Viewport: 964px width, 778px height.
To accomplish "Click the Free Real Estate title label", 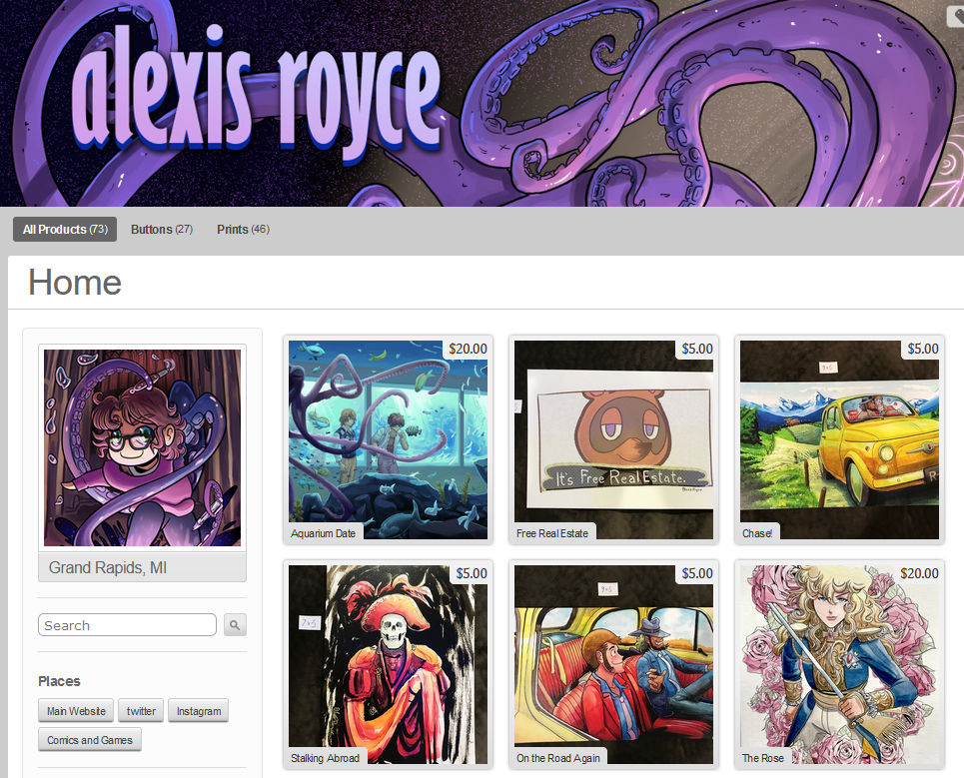I will click(x=552, y=532).
